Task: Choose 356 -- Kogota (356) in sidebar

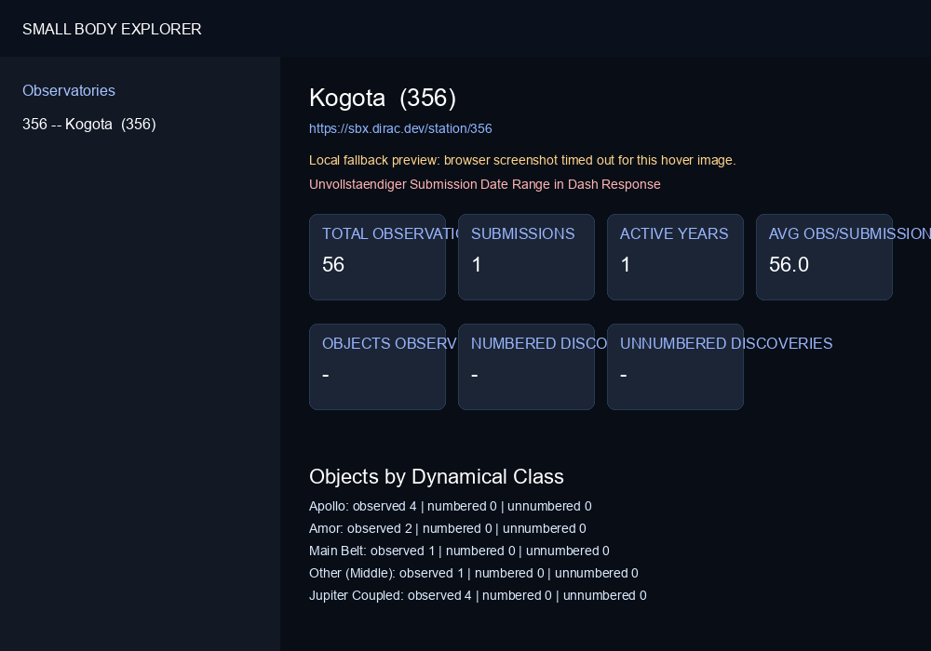Action: pos(89,124)
